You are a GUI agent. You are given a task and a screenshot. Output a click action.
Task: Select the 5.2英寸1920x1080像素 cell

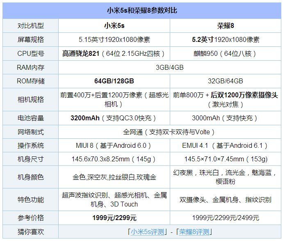tap(226, 39)
